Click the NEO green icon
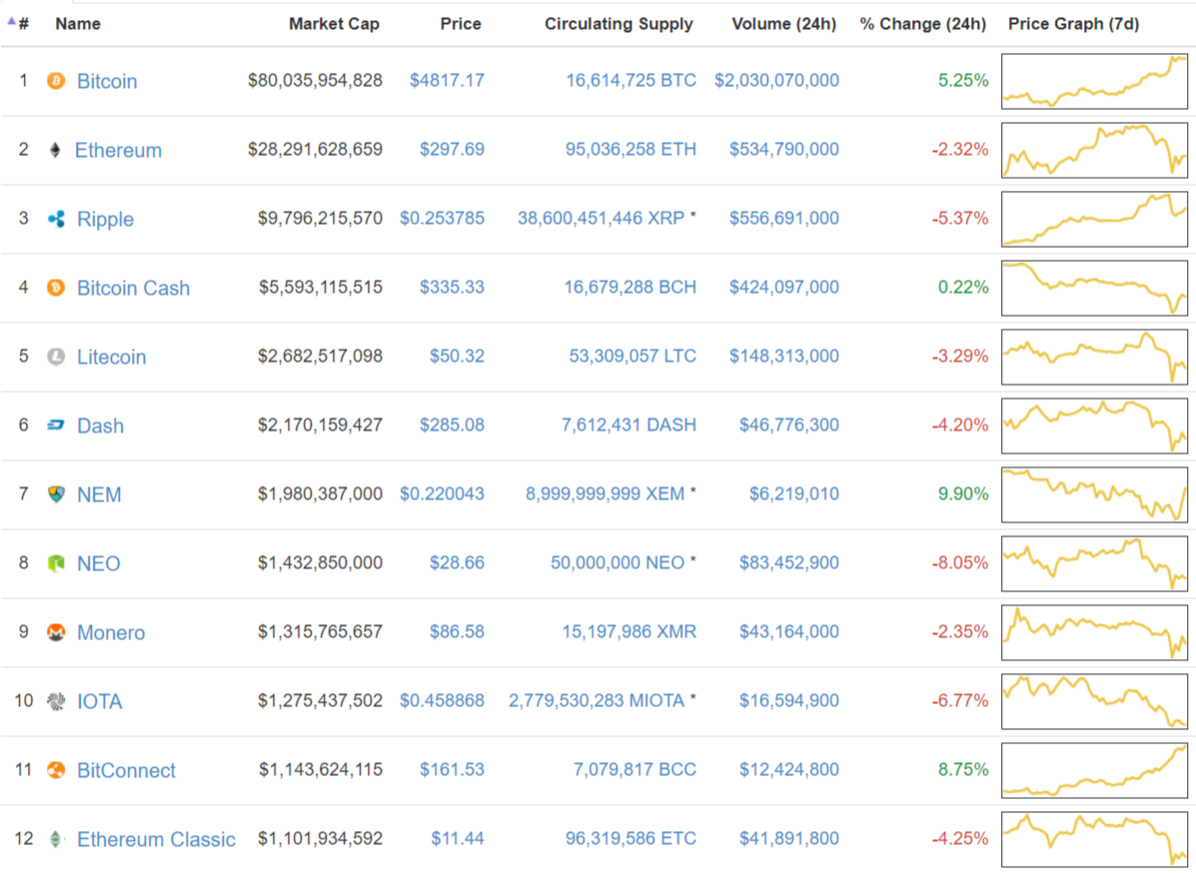Viewport: 1196px width, 873px height. [x=56, y=563]
